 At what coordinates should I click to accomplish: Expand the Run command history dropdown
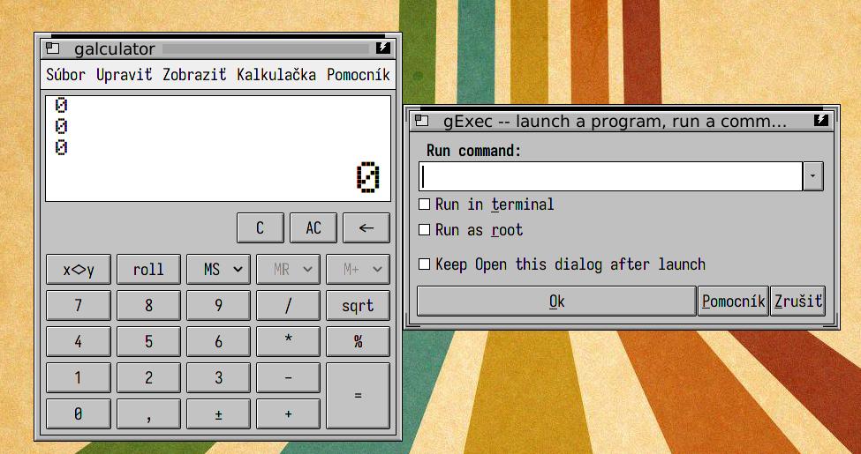tap(813, 176)
